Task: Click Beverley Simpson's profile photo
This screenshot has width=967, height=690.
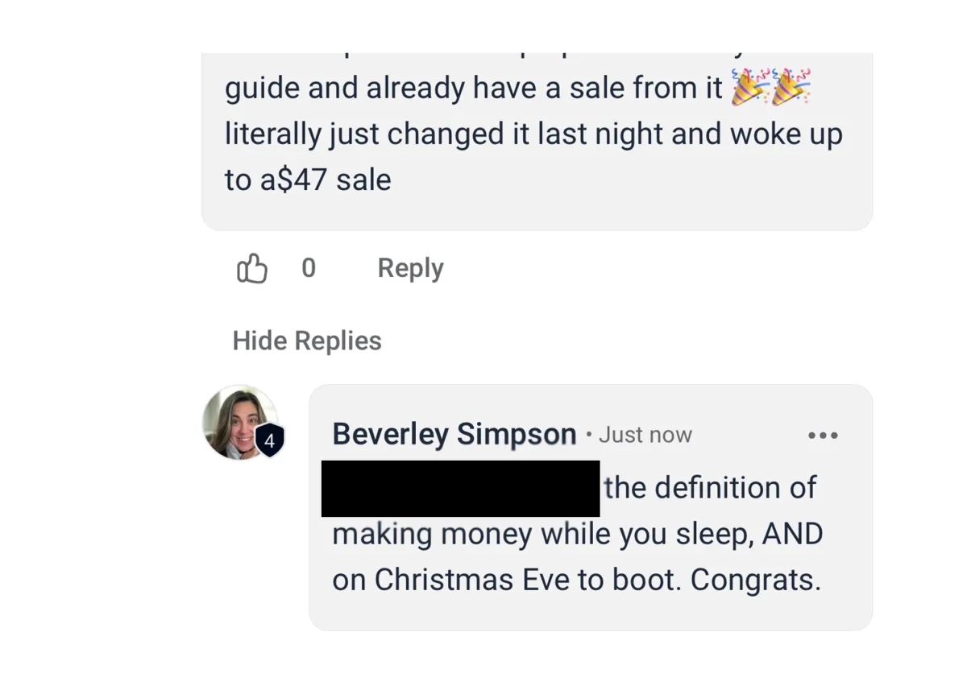Action: (x=234, y=420)
